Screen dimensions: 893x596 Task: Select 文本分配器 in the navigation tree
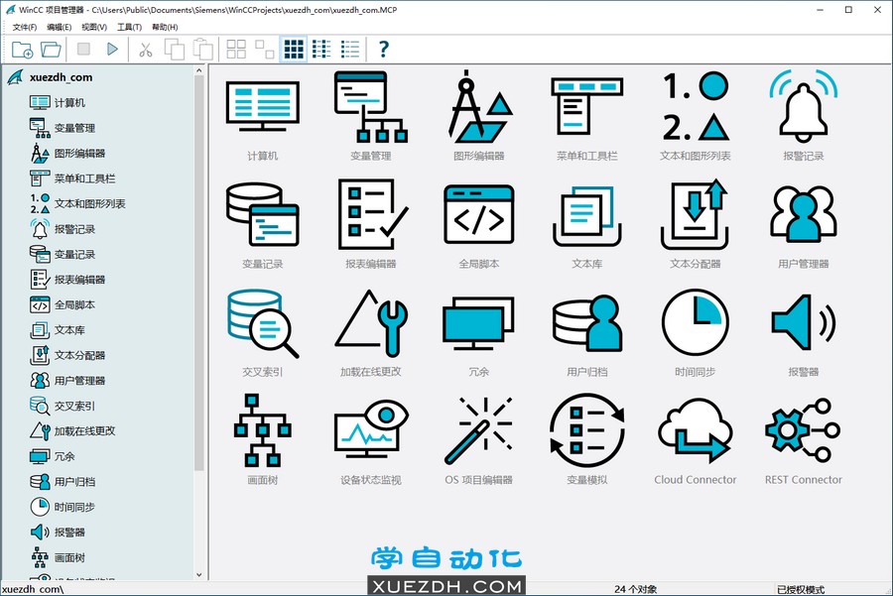coord(79,355)
